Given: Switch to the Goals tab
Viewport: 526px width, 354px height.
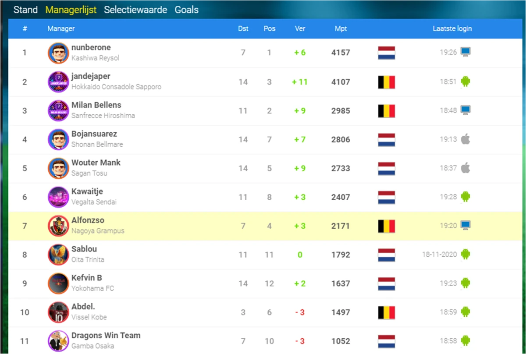Looking at the screenshot, I should pyautogui.click(x=186, y=9).
